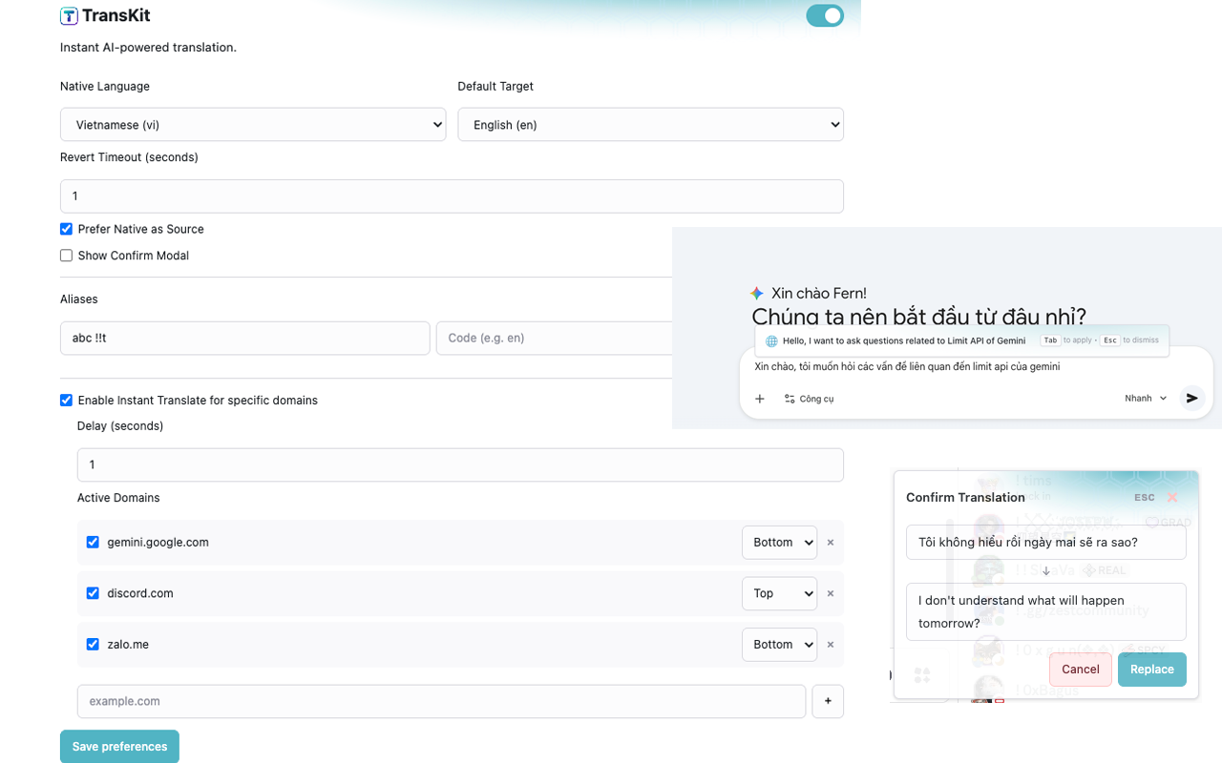Image resolution: width=1222 pixels, height=763 pixels.
Task: Open position dropdown for gemini.google.com
Action: click(779, 543)
